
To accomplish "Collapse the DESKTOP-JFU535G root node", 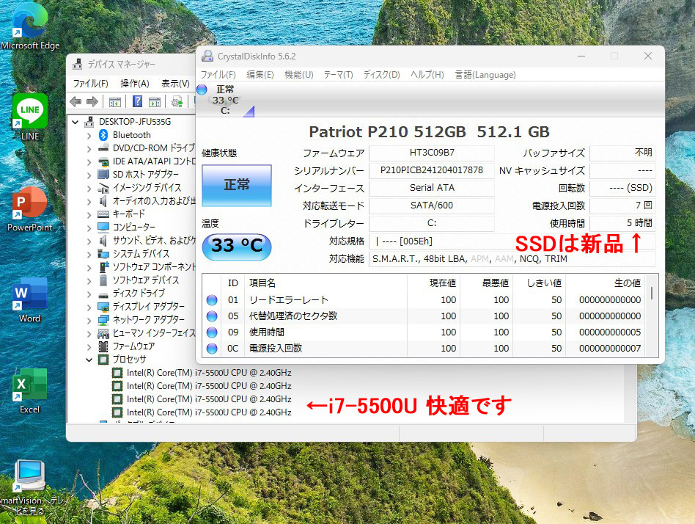I will tap(76, 122).
